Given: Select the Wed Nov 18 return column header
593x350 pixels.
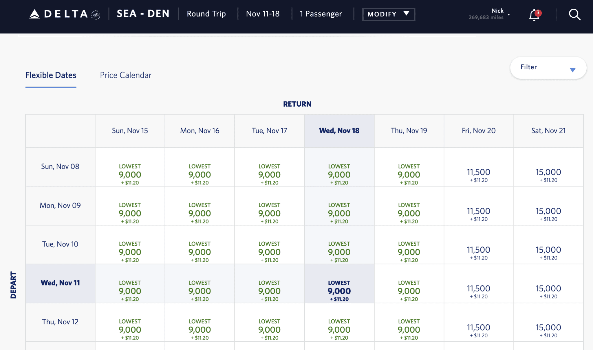Looking at the screenshot, I should [x=339, y=130].
